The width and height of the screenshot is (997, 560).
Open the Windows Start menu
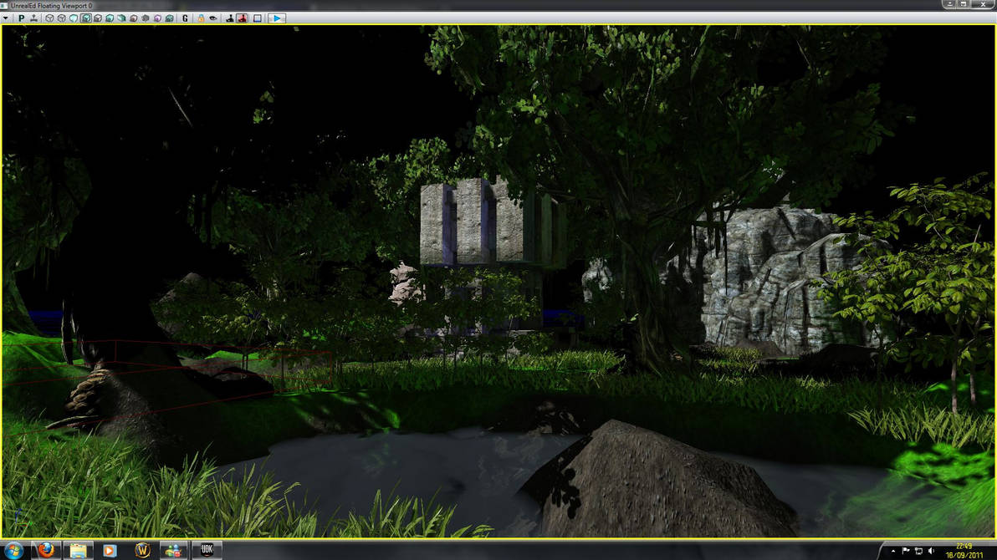[13, 550]
